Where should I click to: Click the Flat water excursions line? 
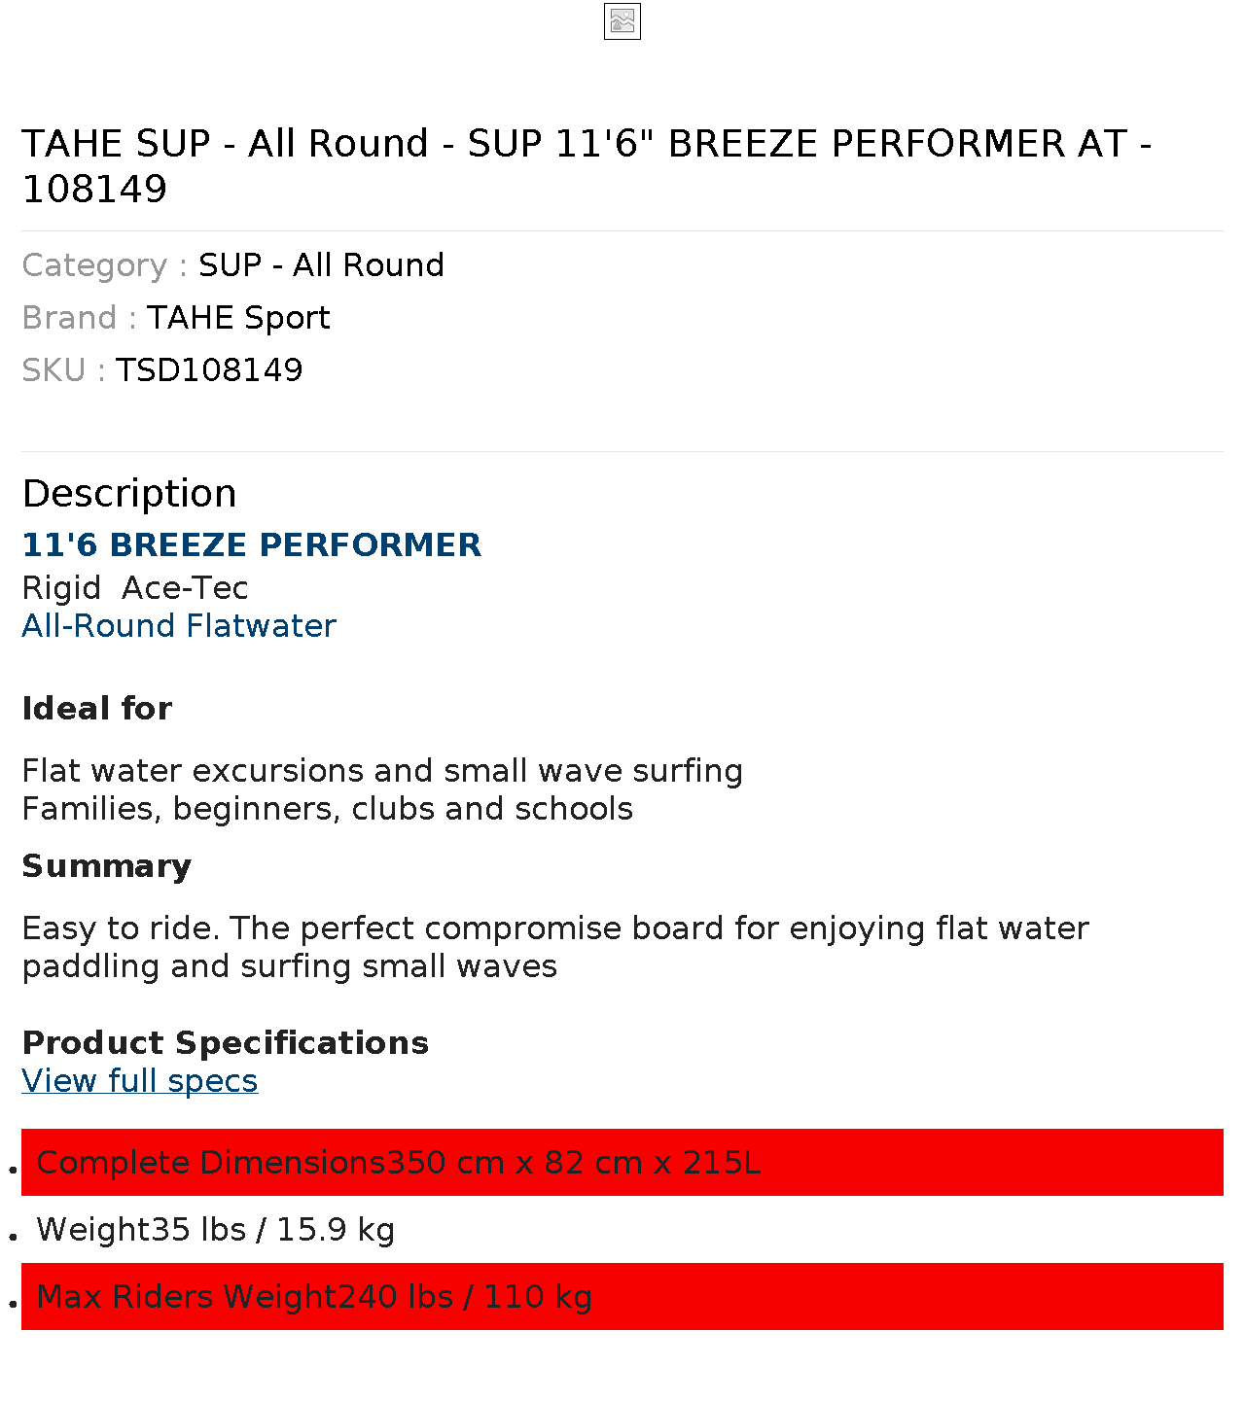[382, 771]
